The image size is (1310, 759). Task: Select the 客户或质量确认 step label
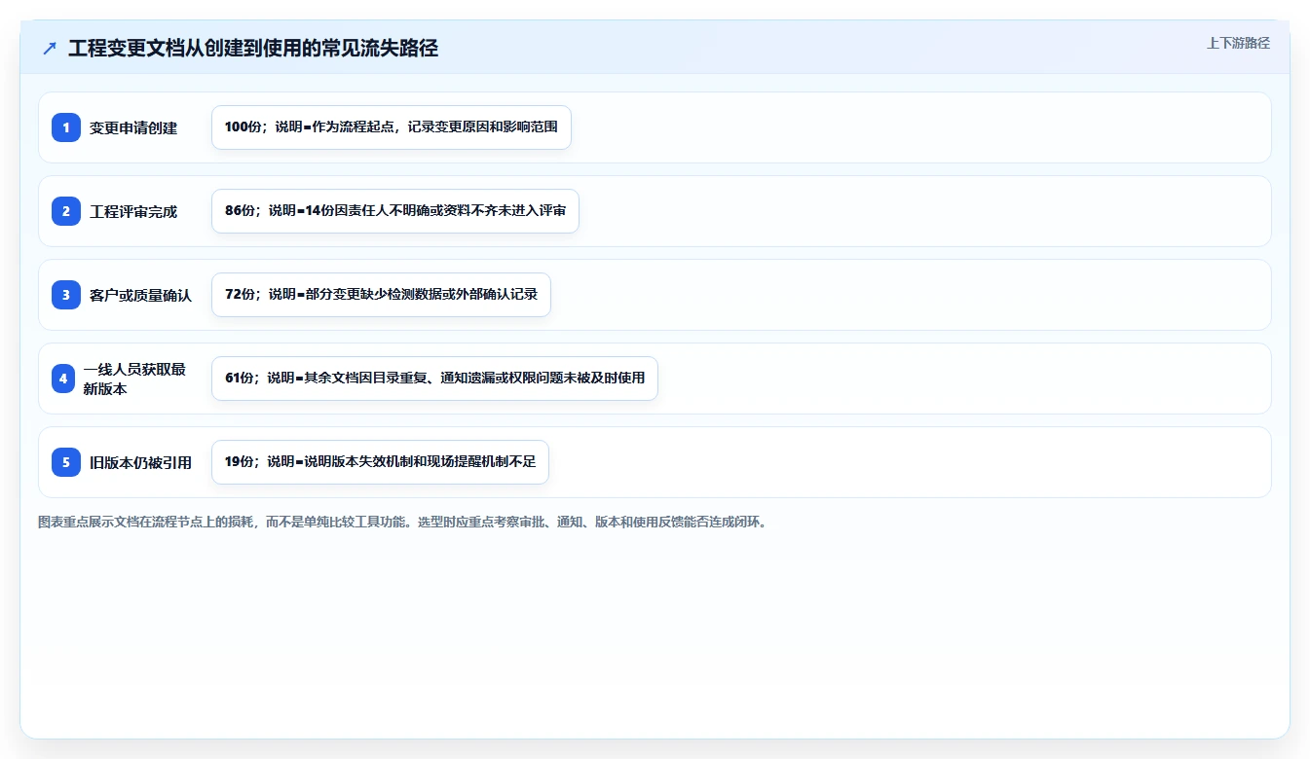point(140,295)
